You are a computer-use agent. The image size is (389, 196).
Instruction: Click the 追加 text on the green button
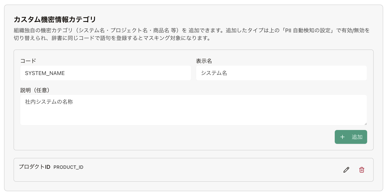point(357,137)
